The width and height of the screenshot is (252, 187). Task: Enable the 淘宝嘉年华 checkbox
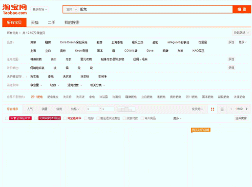pos(65,118)
